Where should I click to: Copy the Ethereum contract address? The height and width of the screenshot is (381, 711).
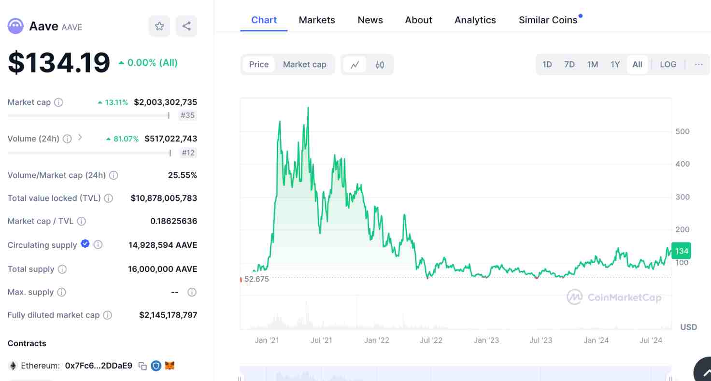(142, 366)
